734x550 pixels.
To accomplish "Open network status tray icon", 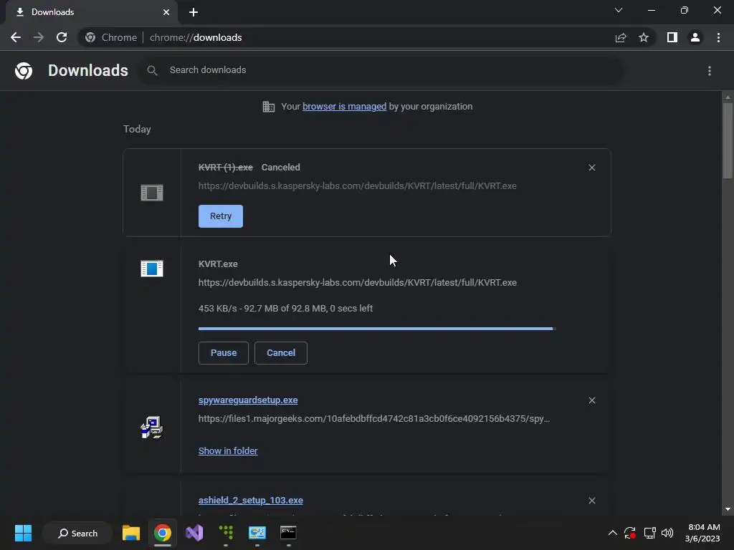I will [649, 533].
